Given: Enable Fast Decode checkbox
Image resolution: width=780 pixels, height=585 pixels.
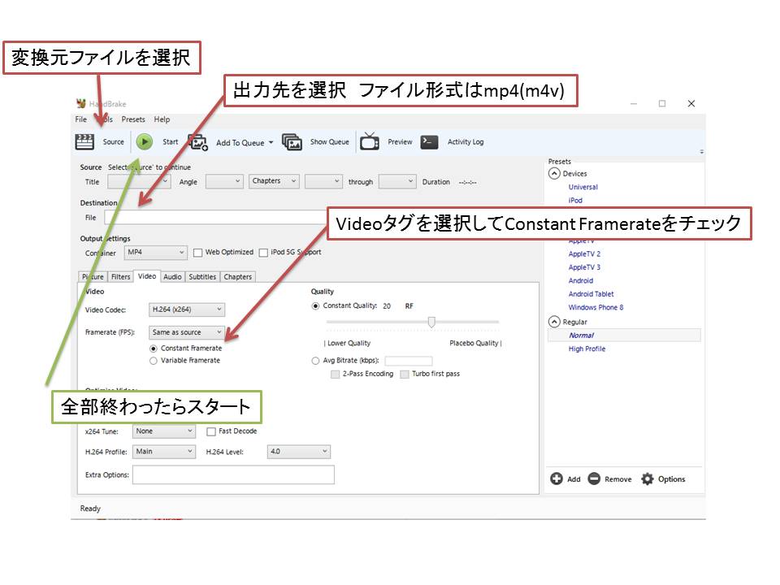Looking at the screenshot, I should [211, 431].
